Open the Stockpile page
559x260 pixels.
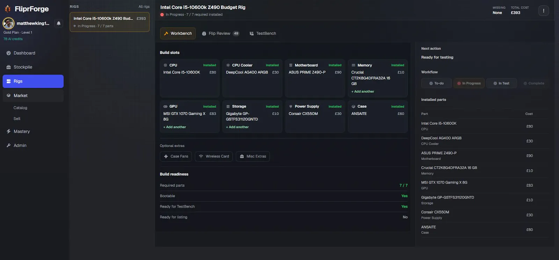point(33,67)
